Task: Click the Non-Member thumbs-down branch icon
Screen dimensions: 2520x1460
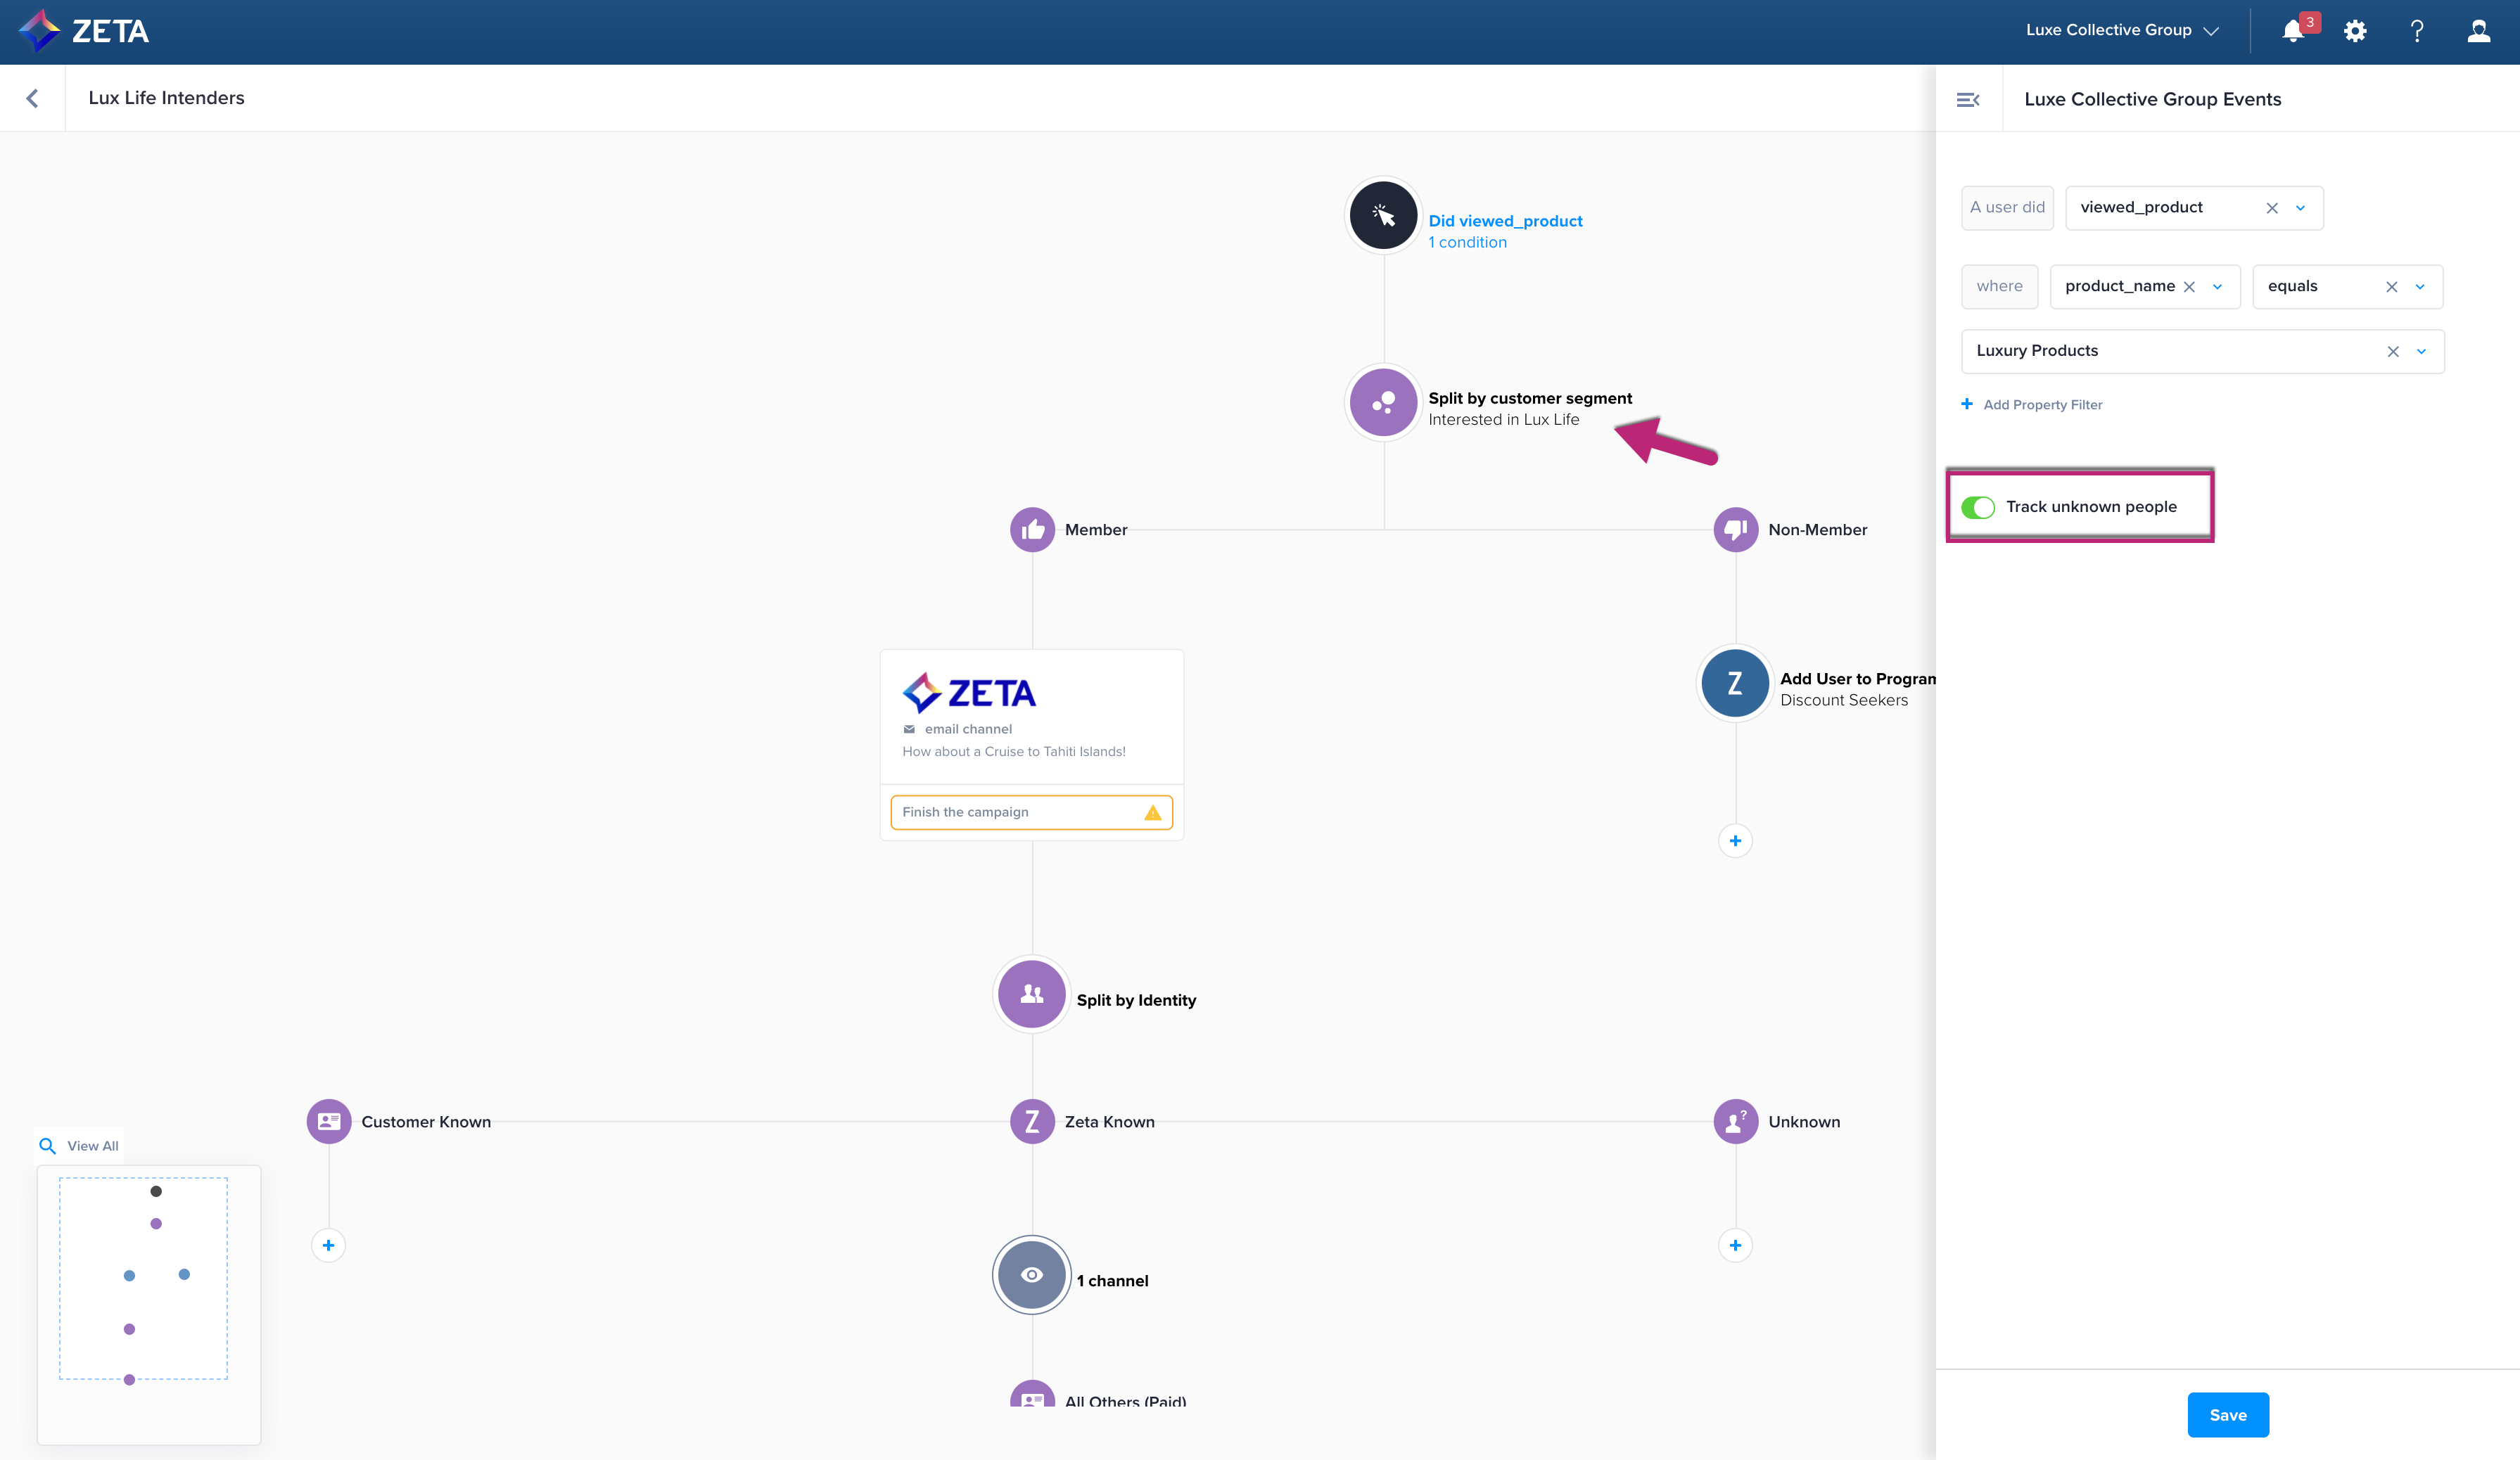Action: click(1735, 530)
